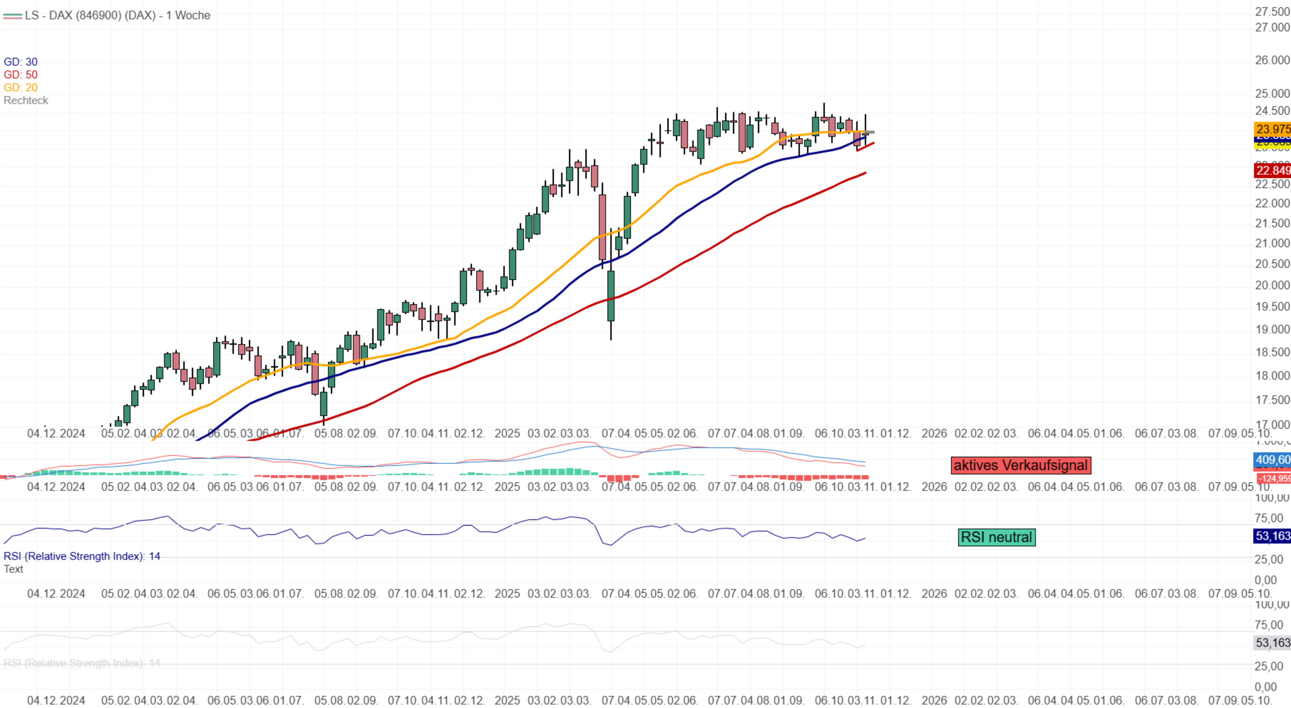Toggle the GD: 20 moving average legend
1291x708 pixels.
click(x=21, y=88)
